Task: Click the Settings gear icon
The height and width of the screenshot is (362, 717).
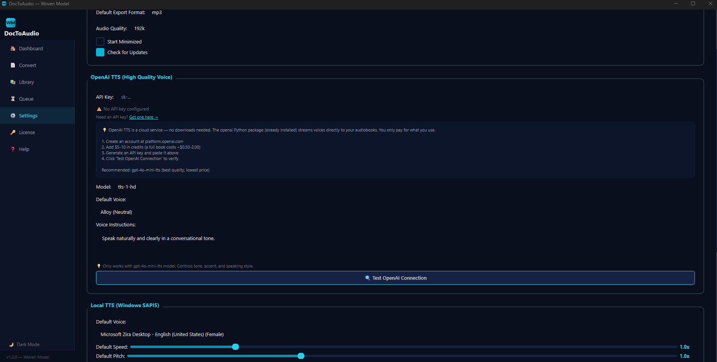Action: [x=13, y=115]
